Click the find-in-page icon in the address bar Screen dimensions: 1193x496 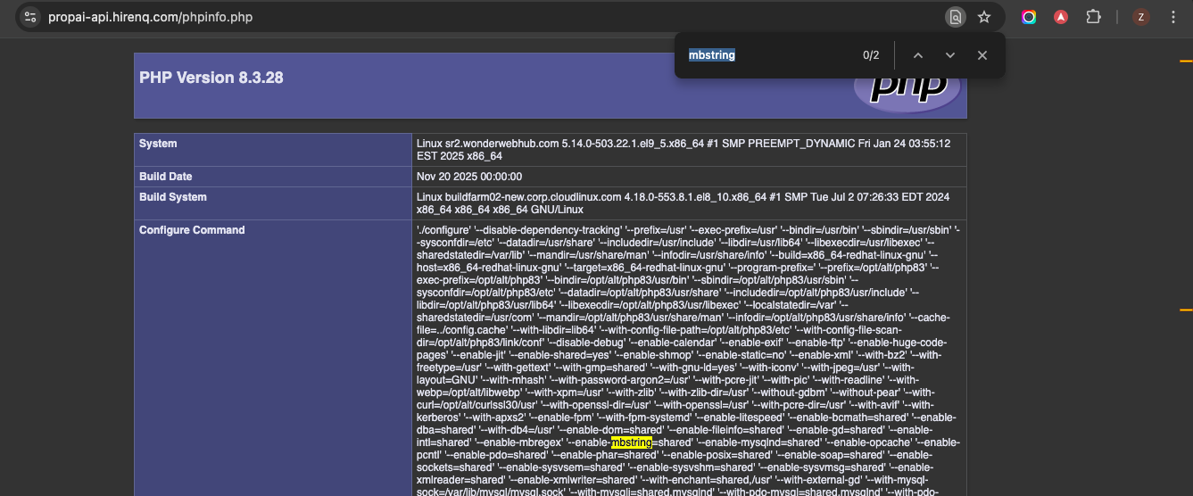956,17
